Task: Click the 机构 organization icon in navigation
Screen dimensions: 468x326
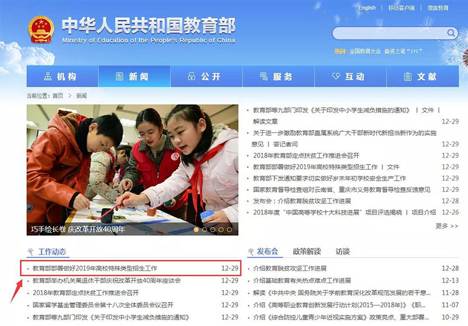Action: [x=48, y=77]
